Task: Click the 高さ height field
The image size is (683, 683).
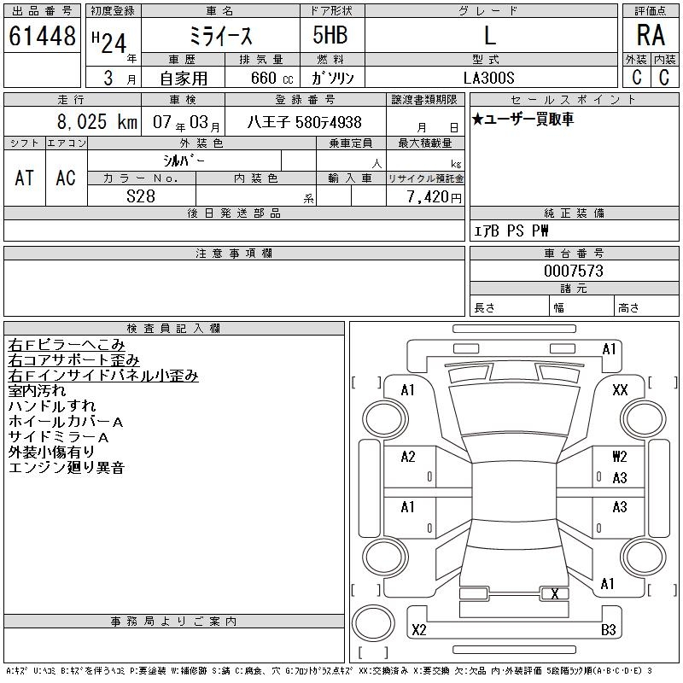Action: pyautogui.click(x=647, y=307)
